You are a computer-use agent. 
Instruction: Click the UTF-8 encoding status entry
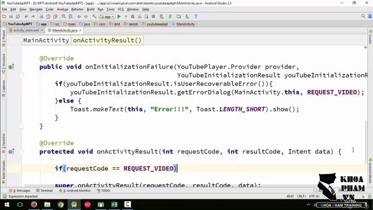314,196
